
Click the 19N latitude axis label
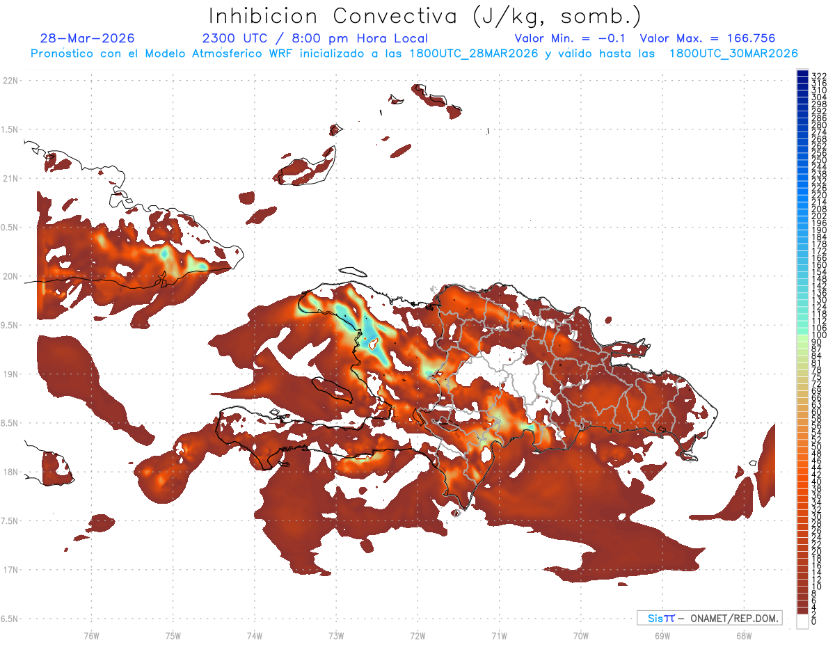pyautogui.click(x=11, y=374)
